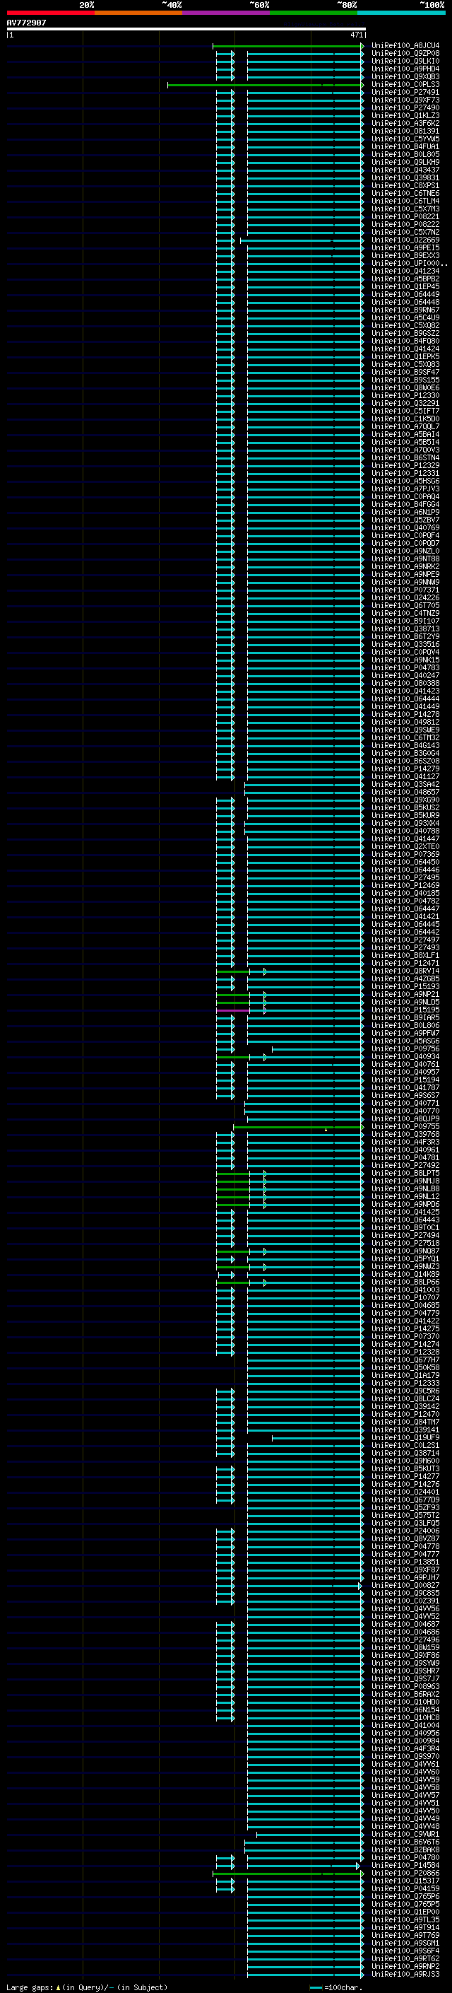The height and width of the screenshot is (1993, 452).
Task: Select hit label UniRef100_P12469
Action: click(405, 886)
